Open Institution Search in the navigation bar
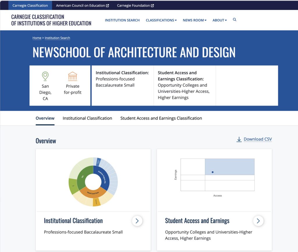Viewport: 298px width, 252px height. pyautogui.click(x=122, y=20)
